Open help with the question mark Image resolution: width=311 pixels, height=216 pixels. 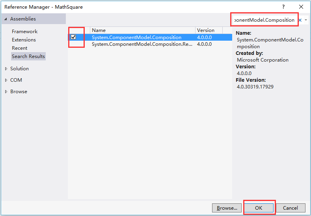283,7
